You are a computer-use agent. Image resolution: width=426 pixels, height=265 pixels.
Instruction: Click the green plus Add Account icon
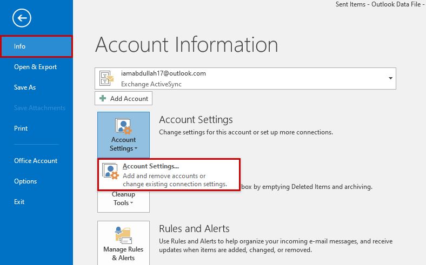click(x=103, y=99)
